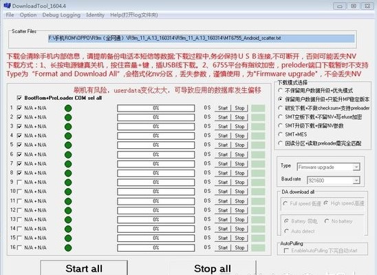Image resolution: width=377 pixels, height=275 pixels.
Task: Click green status indicator for row 16
Action: click(68, 248)
